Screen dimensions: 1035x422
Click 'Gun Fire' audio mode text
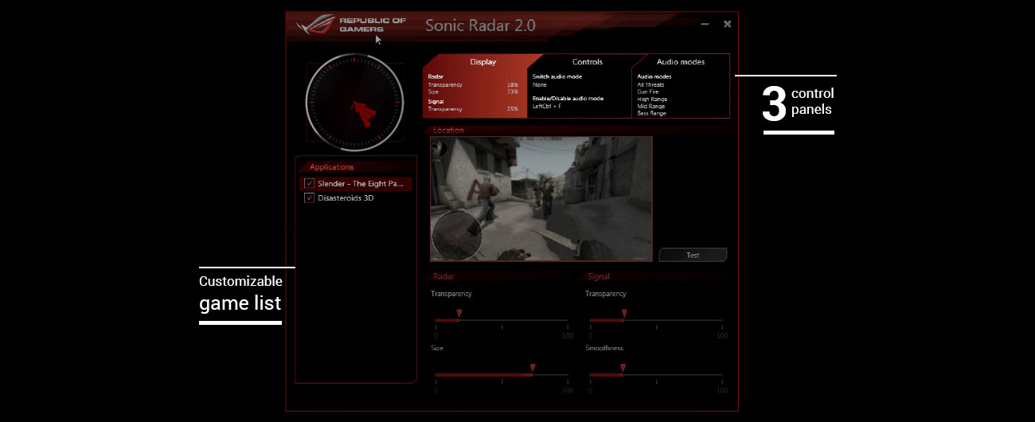648,92
